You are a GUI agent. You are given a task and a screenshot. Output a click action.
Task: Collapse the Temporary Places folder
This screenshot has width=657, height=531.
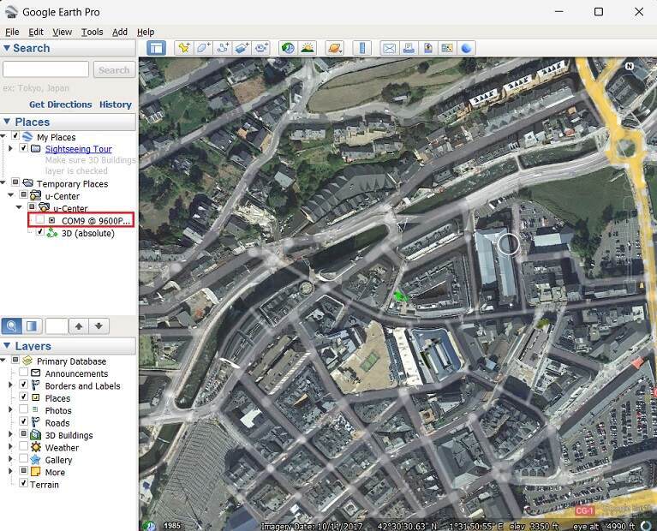[5, 184]
